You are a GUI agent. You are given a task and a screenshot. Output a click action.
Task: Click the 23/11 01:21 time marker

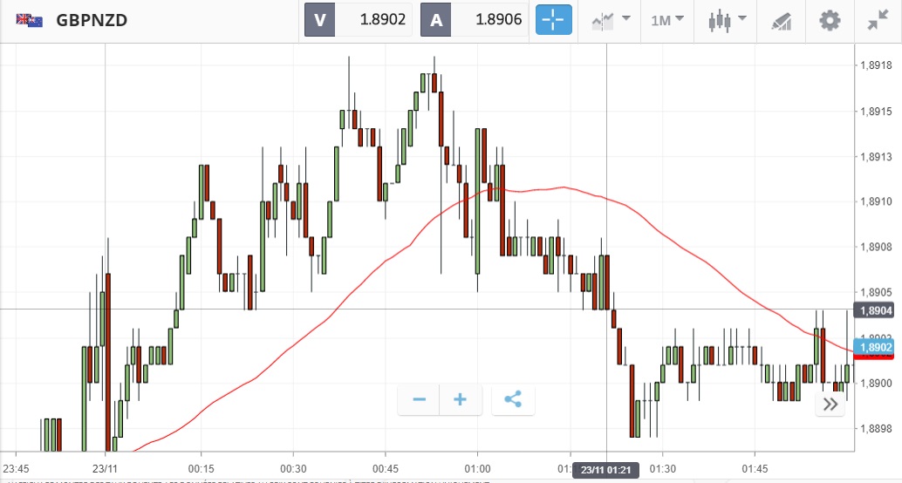tap(605, 471)
